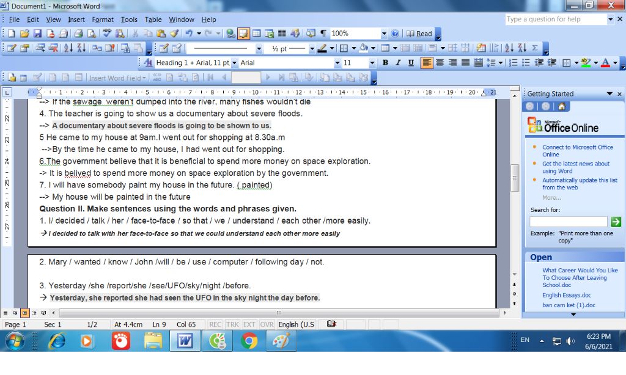
Task: Open the Shading Color fill bucket
Action: (363, 48)
